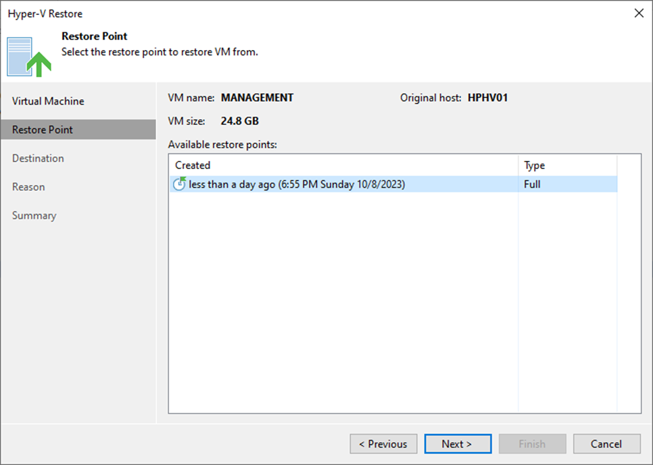Open the Destination step
The width and height of the screenshot is (653, 465).
pyautogui.click(x=38, y=158)
